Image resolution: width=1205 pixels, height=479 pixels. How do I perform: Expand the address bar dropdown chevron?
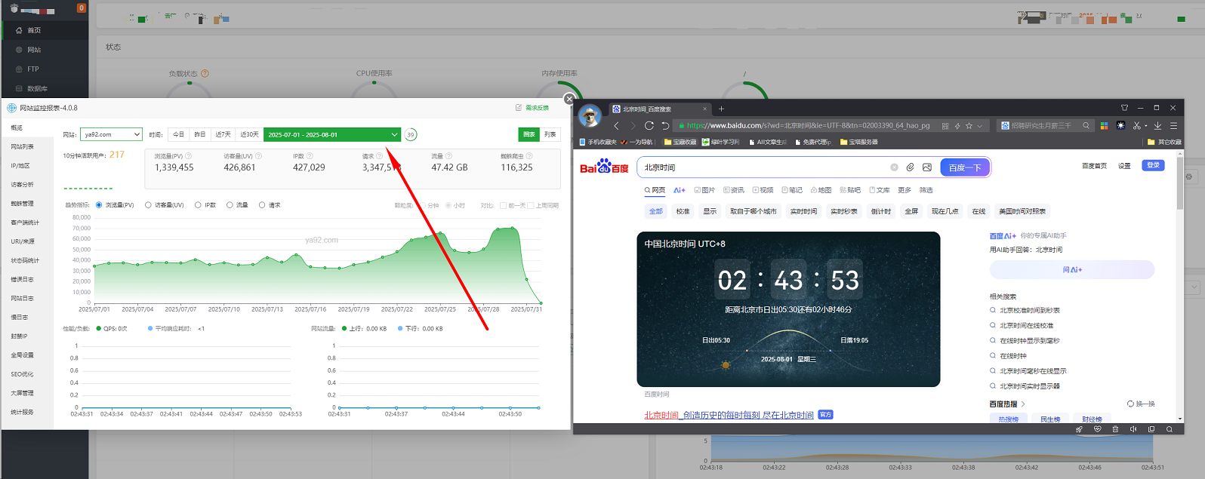980,126
